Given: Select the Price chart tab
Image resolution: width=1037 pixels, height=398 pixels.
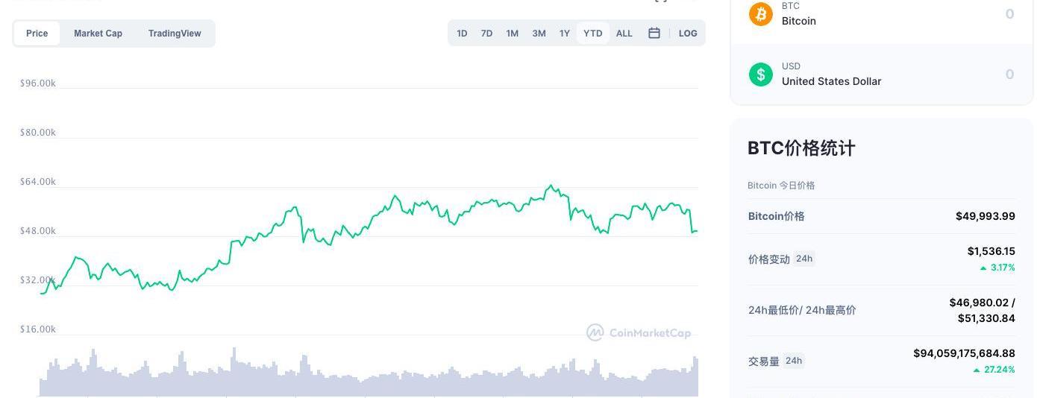Looking at the screenshot, I should [x=37, y=34].
